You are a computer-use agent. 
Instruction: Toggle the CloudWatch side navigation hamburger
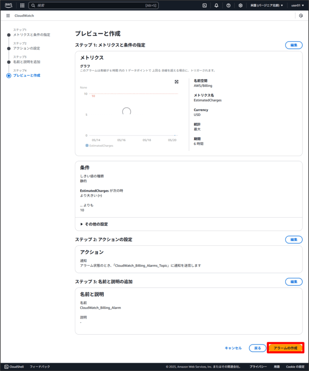(8, 16)
